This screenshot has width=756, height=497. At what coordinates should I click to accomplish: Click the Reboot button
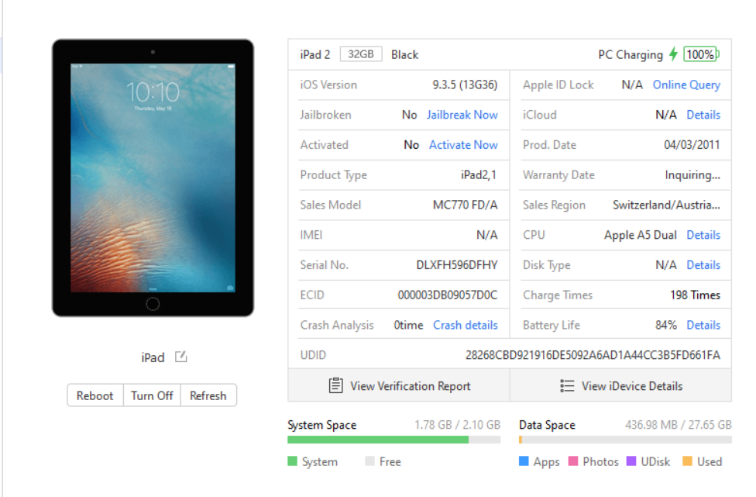pyautogui.click(x=95, y=395)
